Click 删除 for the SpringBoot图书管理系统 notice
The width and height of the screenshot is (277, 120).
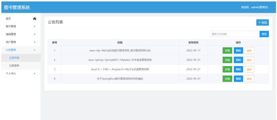tap(249, 79)
